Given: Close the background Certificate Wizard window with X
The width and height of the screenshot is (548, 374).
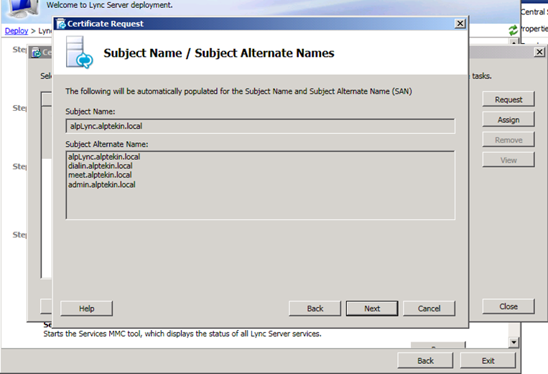Looking at the screenshot, I should coord(539,52).
